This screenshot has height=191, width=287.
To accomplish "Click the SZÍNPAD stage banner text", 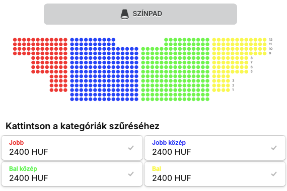I will click(x=148, y=14).
